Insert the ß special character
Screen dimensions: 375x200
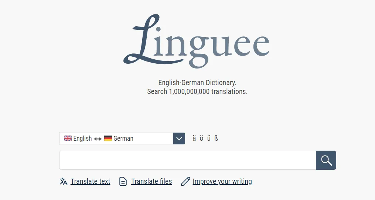click(x=216, y=138)
